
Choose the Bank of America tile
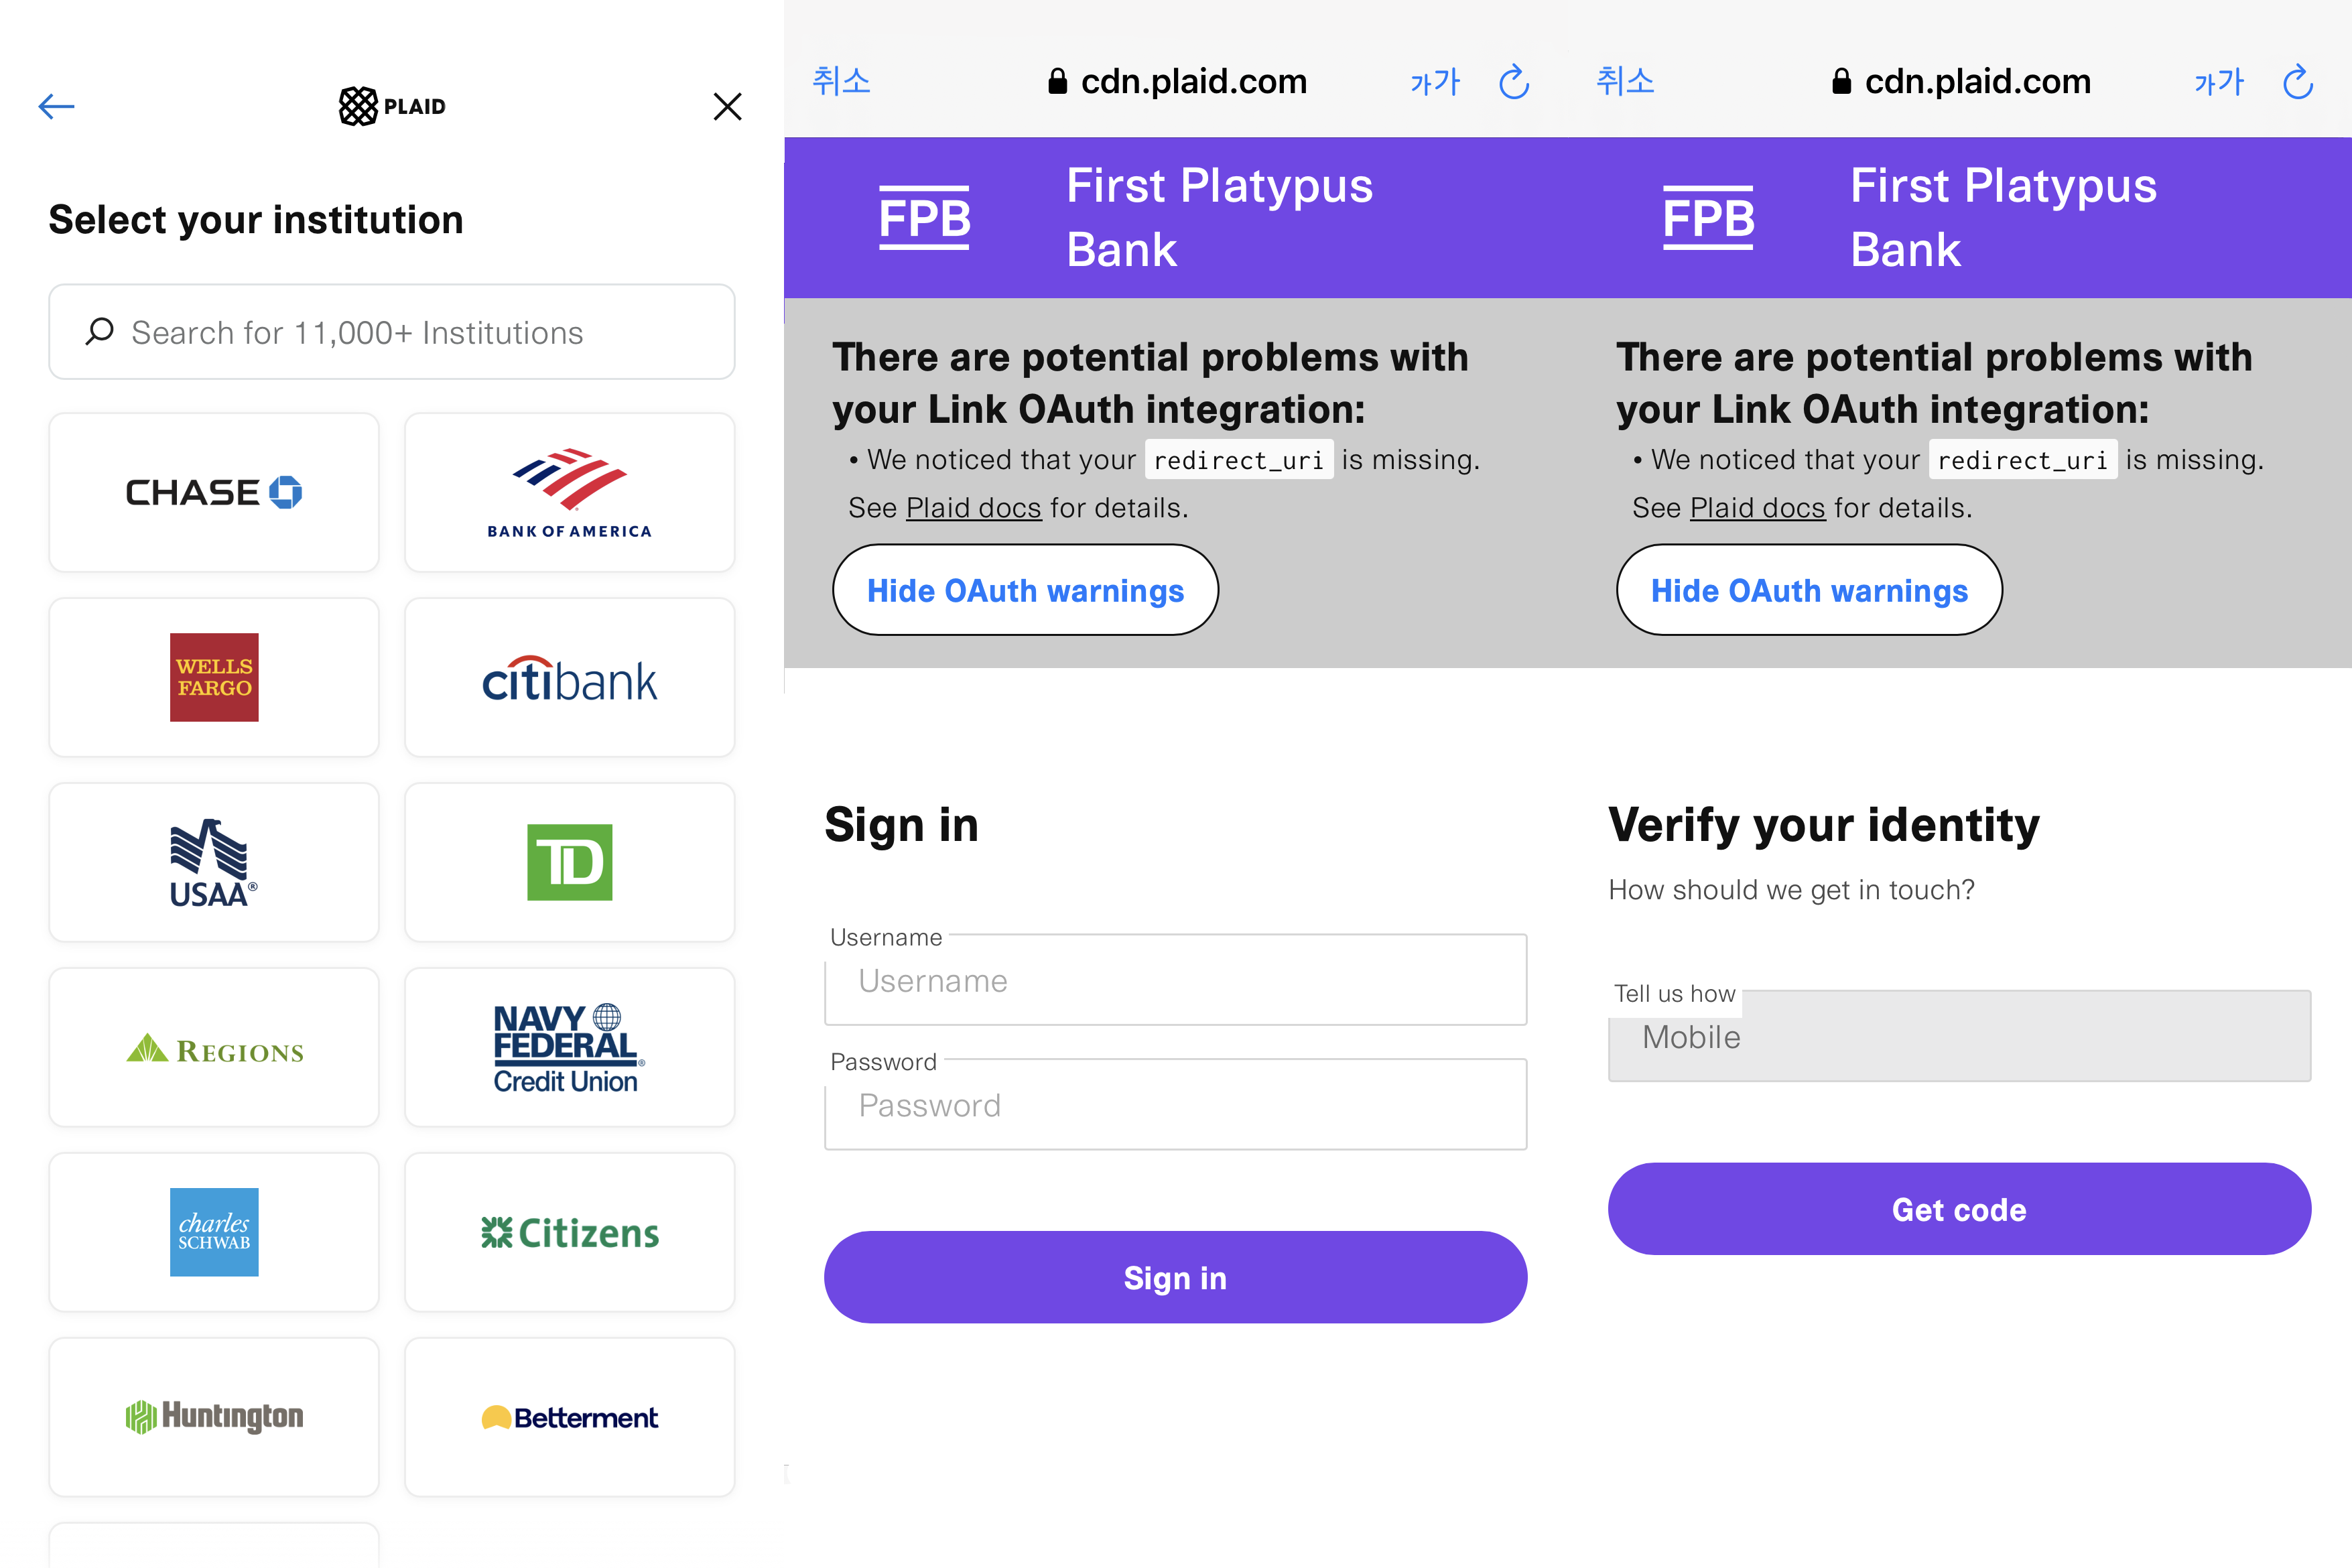(x=569, y=492)
